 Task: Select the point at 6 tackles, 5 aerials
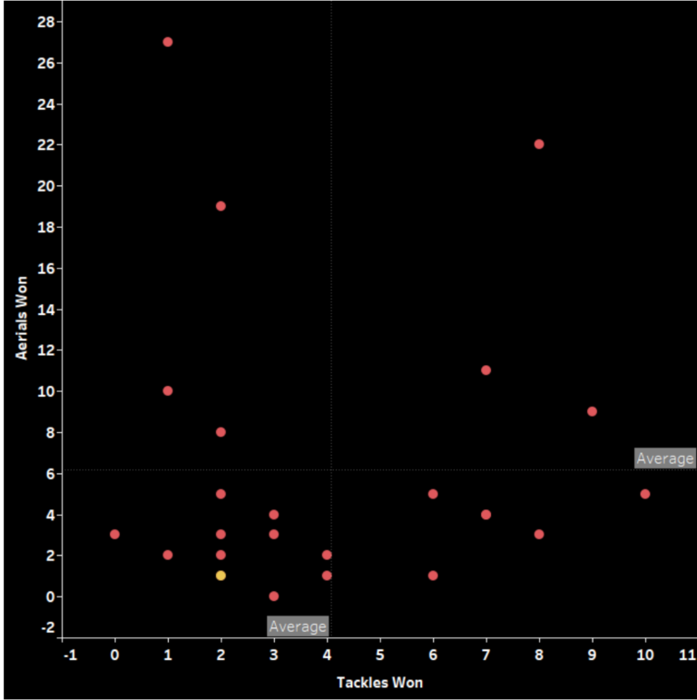tap(433, 494)
